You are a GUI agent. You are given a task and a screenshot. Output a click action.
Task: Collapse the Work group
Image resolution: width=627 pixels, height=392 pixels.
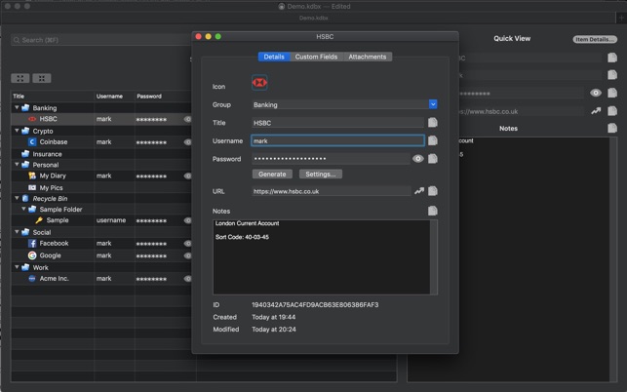tap(17, 267)
